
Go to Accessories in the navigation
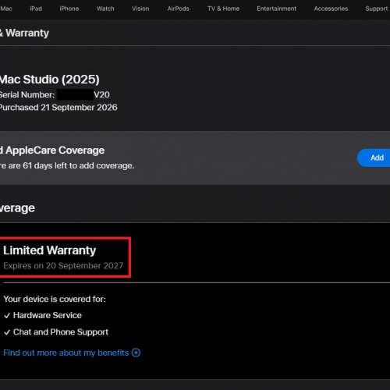(331, 9)
